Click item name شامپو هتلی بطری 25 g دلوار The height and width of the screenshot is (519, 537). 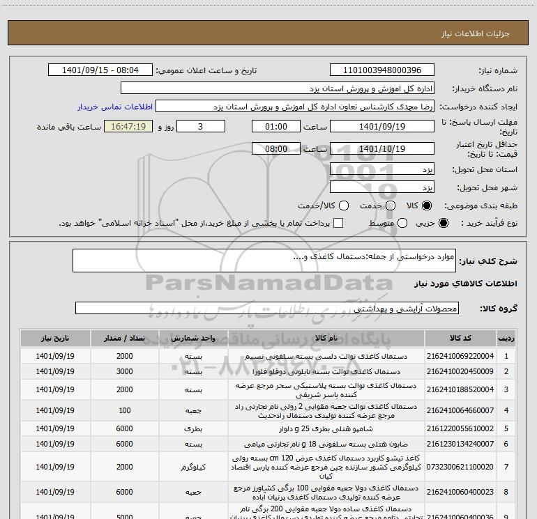click(326, 428)
